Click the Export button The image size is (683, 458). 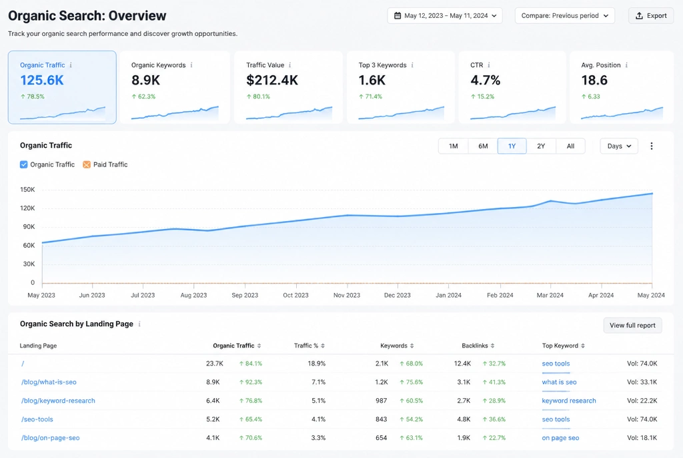651,15
